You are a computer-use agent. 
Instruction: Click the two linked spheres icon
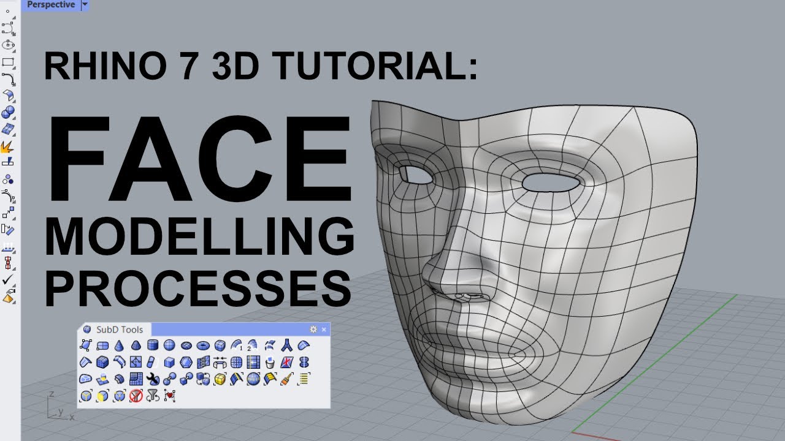[x=169, y=379]
